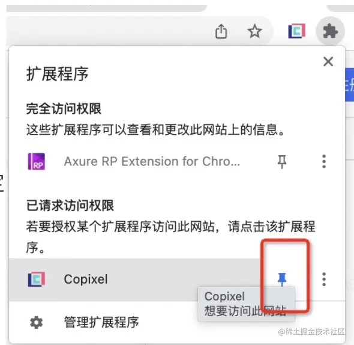This screenshot has height=345, width=354.
Task: Click the Copixel icon in extensions list
Action: tap(37, 279)
